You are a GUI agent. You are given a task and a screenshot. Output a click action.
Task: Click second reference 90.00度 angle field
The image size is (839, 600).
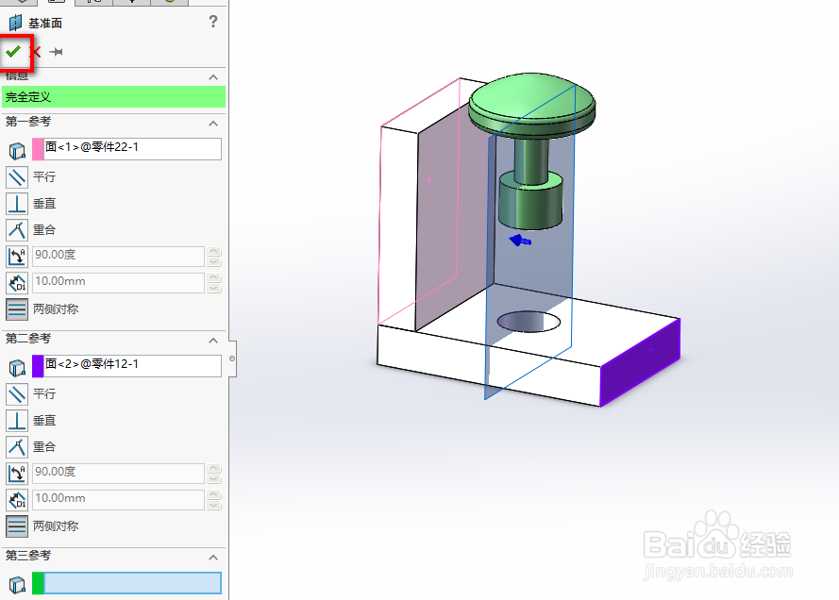pyautogui.click(x=118, y=474)
